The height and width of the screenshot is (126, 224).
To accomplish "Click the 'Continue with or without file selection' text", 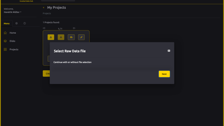I will (72, 62).
